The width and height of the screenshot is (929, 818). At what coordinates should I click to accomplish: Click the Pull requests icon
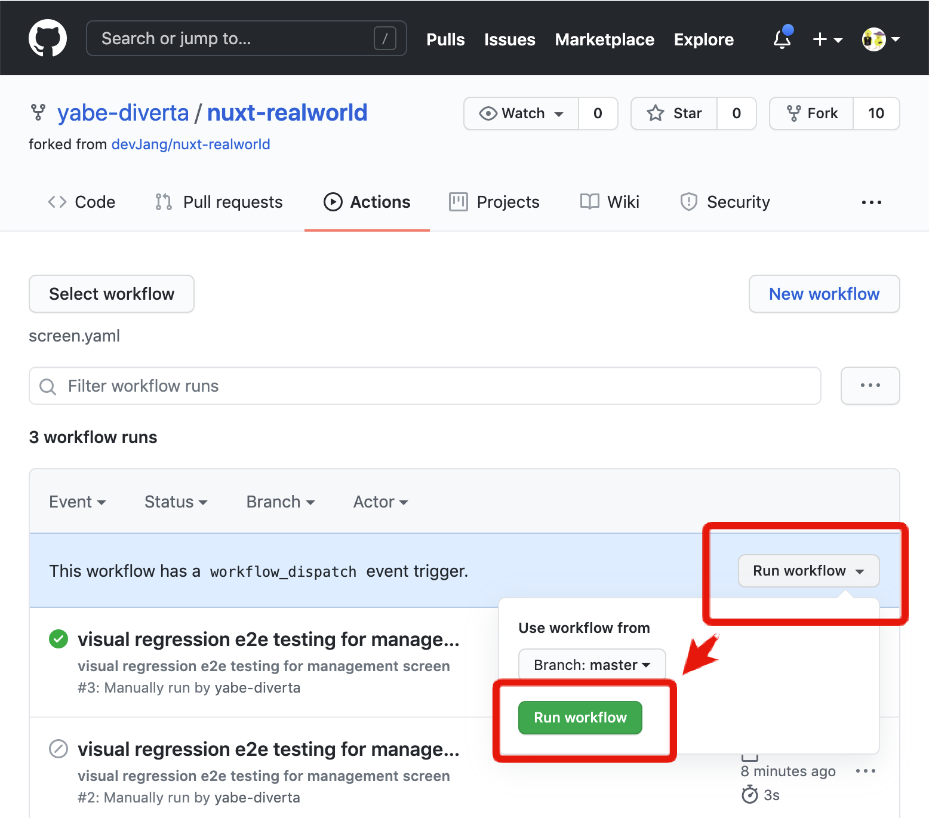(164, 202)
